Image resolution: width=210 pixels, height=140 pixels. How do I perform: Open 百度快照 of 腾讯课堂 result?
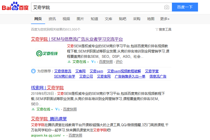tap(75, 136)
